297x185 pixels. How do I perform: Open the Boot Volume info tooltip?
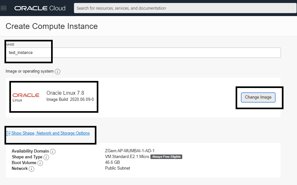click(x=40, y=163)
